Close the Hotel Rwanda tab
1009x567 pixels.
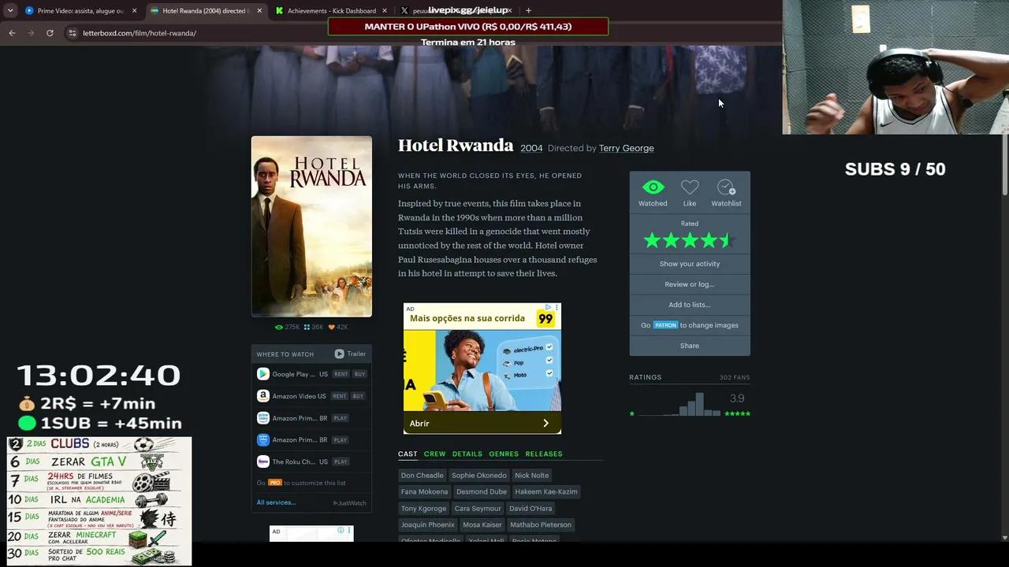point(259,11)
